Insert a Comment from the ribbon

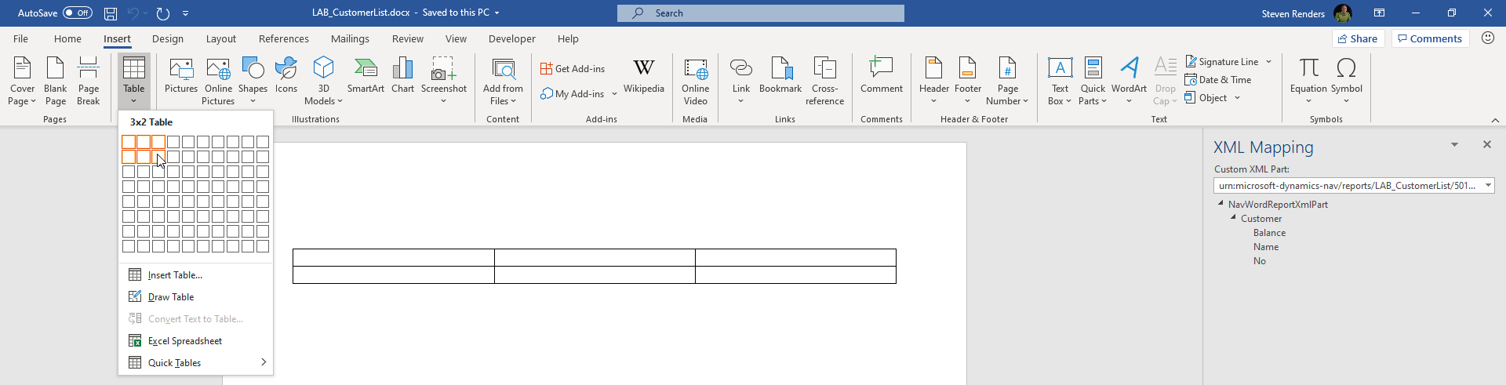(x=882, y=75)
